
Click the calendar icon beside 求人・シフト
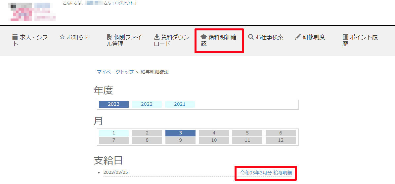pos(15,37)
